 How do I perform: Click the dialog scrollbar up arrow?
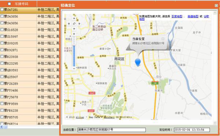pos(215,13)
